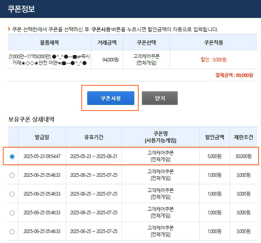Click the 보유쿠폰 상세내역 section heading
The image size is (261, 243).
click(x=31, y=119)
